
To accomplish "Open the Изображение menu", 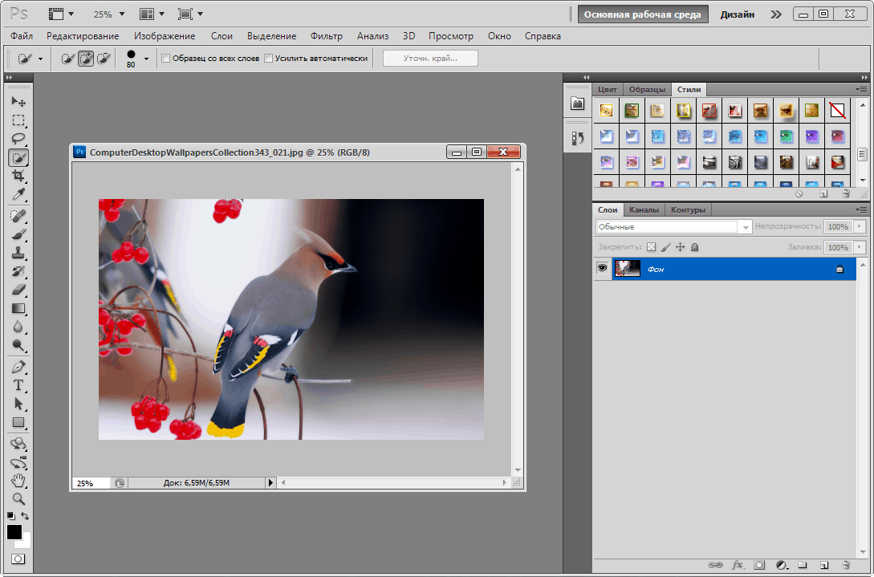I will tap(165, 35).
